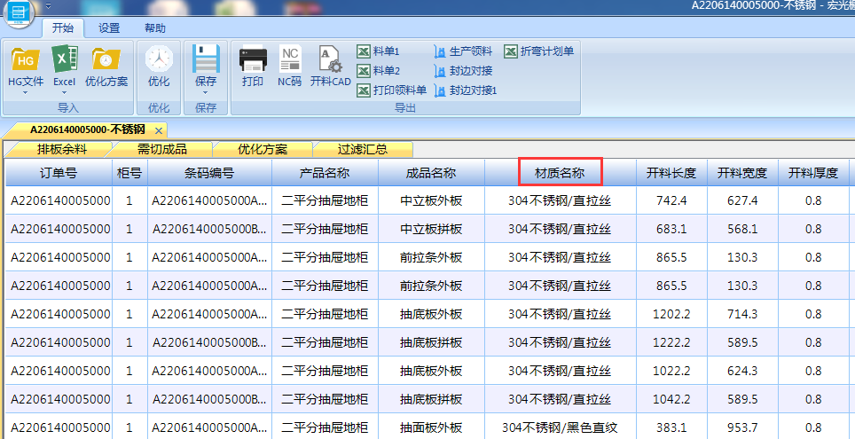855x439 pixels.
Task: Switch to the 开始 ribbon tab
Action: (63, 28)
